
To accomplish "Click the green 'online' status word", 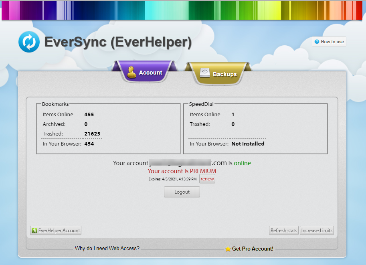I will coord(242,163).
